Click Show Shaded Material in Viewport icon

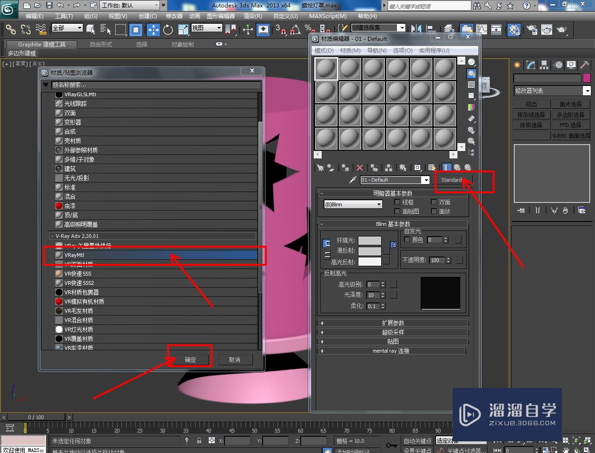click(x=432, y=168)
